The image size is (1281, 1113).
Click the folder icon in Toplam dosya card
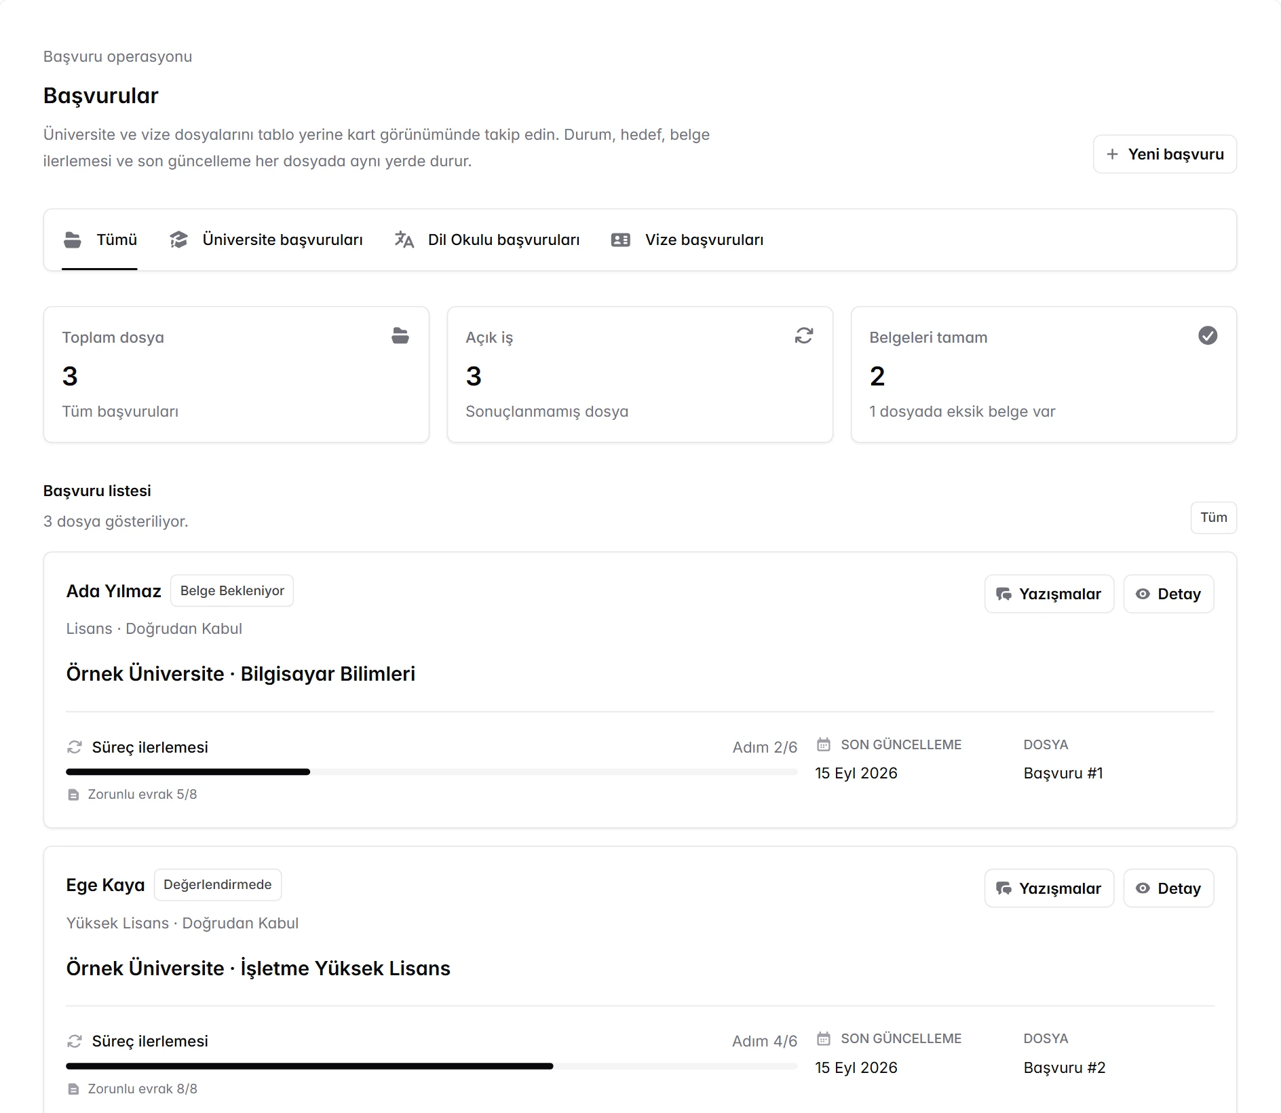click(x=400, y=335)
